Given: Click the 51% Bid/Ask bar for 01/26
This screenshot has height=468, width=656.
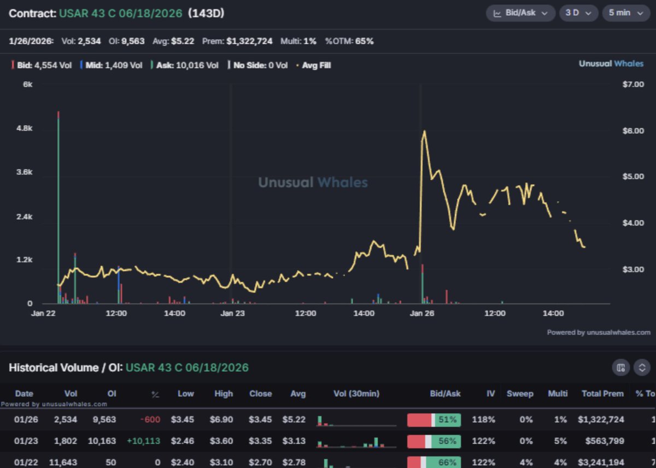Looking at the screenshot, I should coord(434,420).
